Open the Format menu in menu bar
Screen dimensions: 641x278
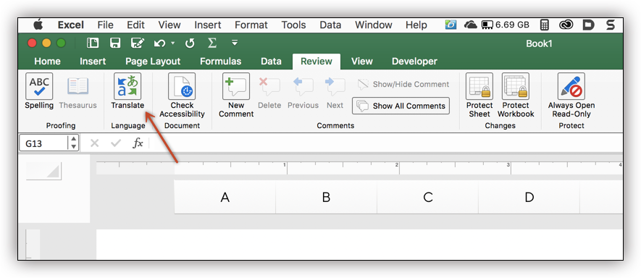click(x=251, y=25)
